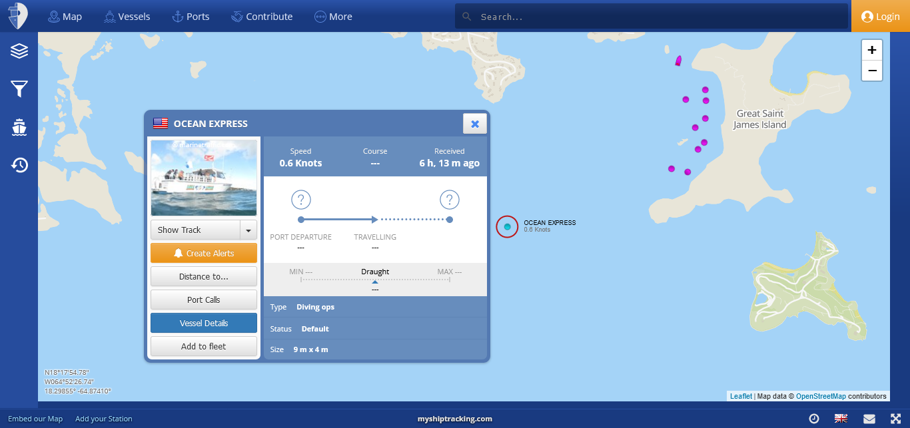Click the Login button
Image resolution: width=910 pixels, height=428 pixels.
point(881,17)
